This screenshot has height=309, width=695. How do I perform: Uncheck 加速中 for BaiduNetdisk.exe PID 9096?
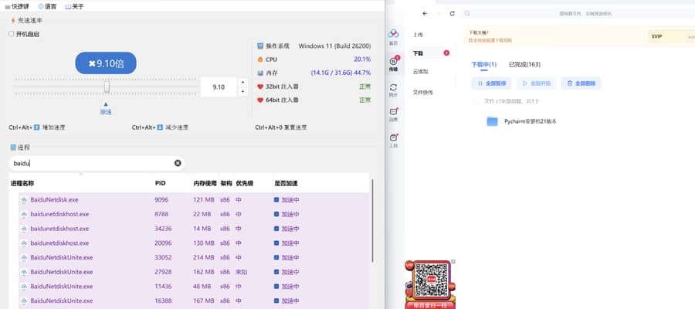[277, 200]
